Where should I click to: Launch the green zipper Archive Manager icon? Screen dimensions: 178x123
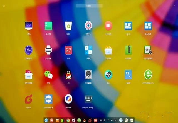tap(128, 50)
